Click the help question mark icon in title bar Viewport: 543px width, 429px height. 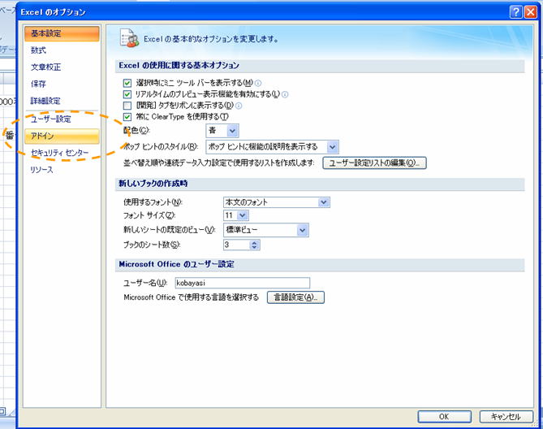point(515,12)
